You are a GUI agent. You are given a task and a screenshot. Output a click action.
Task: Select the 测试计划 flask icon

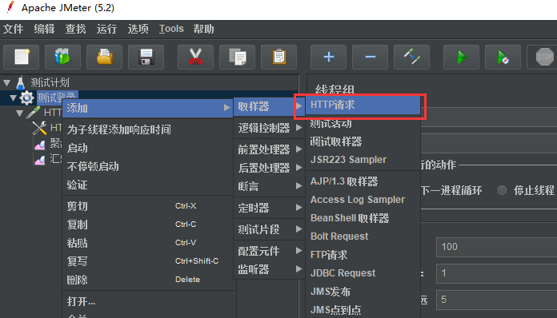point(21,82)
